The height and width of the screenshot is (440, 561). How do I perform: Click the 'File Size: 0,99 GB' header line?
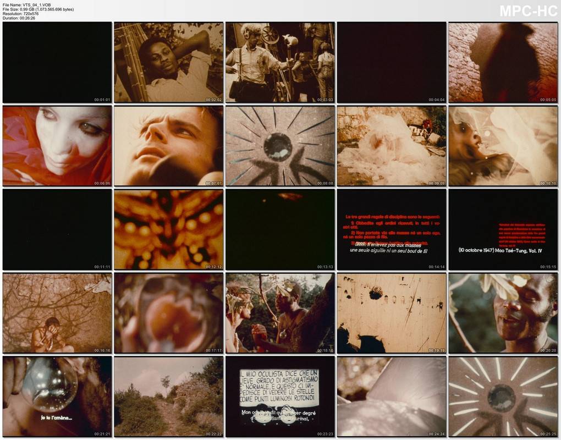pyautogui.click(x=38, y=9)
